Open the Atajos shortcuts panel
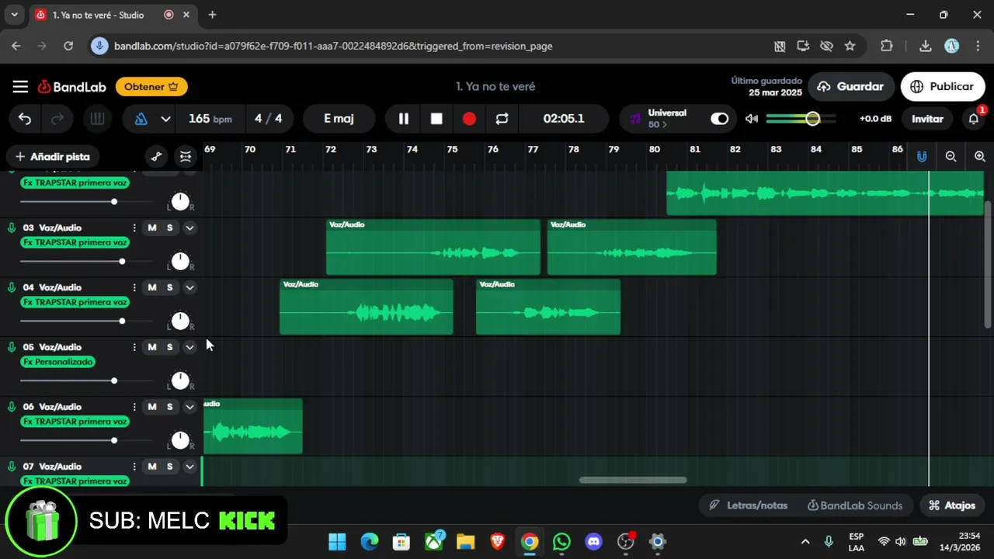 coord(952,505)
